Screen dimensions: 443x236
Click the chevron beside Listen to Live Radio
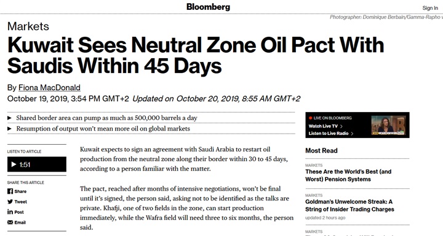tap(352, 134)
